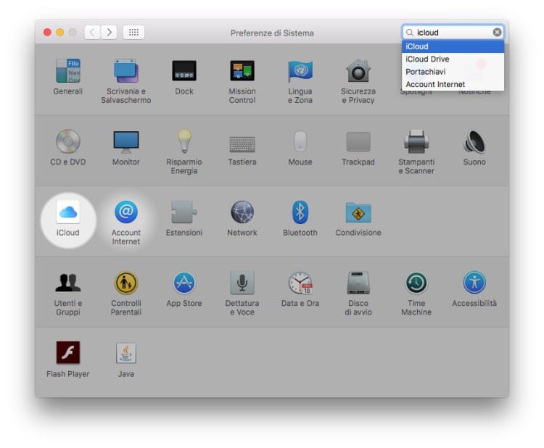The image size is (544, 448).
Task: Open the App Store preferences icon
Action: 184,283
